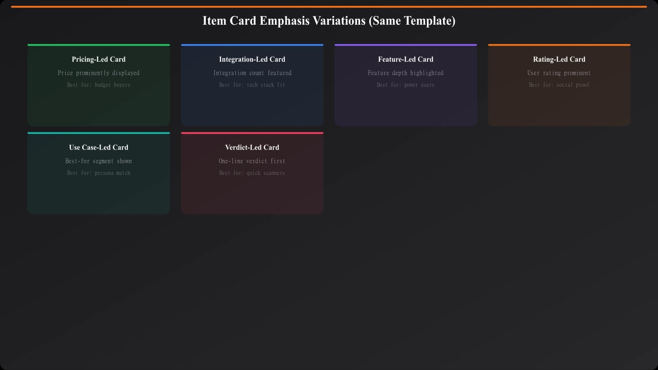
Task: Click the blue accent bar on Integration-Led Card
Action: click(252, 45)
